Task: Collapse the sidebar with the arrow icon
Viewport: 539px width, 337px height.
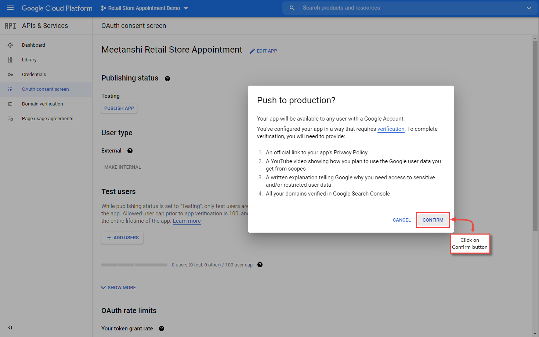Action: pos(10,328)
